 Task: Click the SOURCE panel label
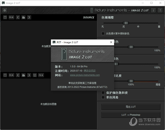pos(89,17)
